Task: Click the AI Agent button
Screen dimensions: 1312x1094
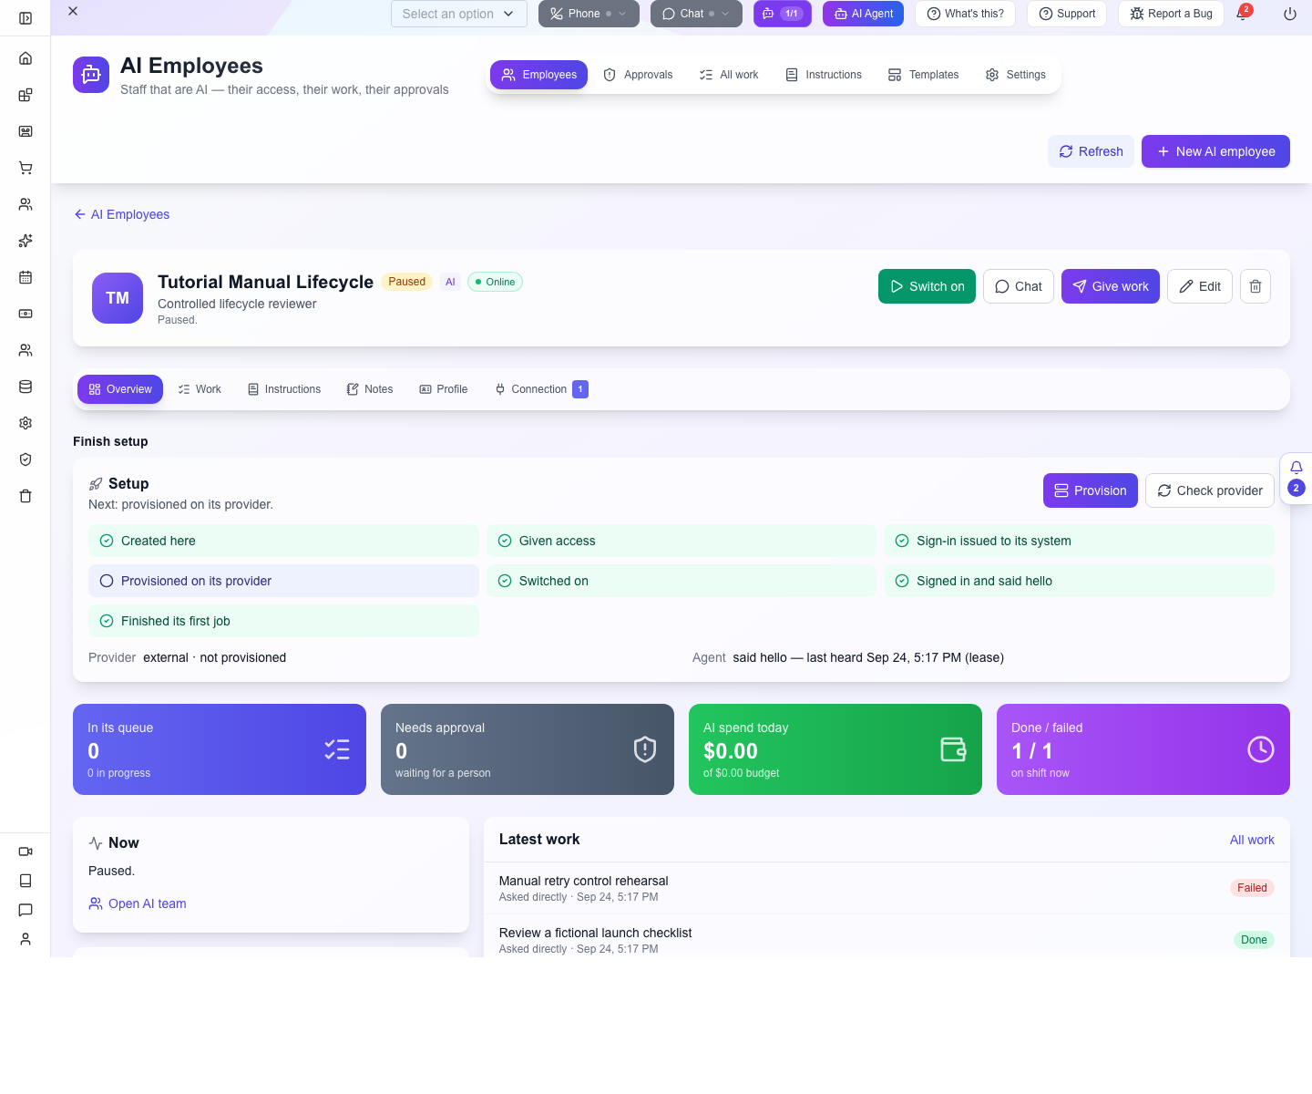Action: coord(863,14)
